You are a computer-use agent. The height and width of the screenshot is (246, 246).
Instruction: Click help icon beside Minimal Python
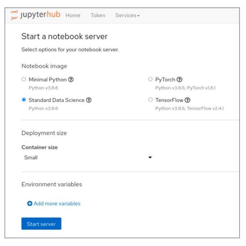point(71,80)
